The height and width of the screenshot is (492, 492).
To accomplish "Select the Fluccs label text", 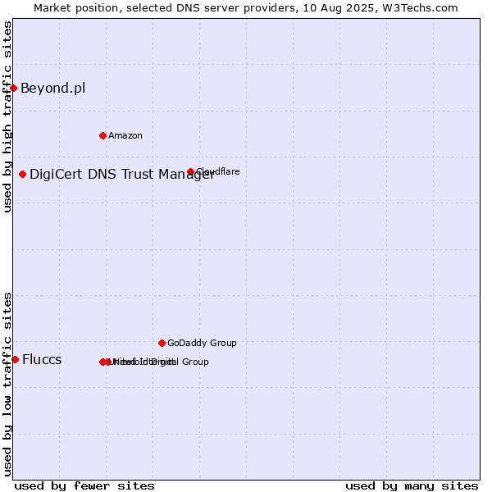I will (42, 360).
